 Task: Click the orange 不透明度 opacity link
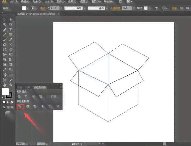115,8
